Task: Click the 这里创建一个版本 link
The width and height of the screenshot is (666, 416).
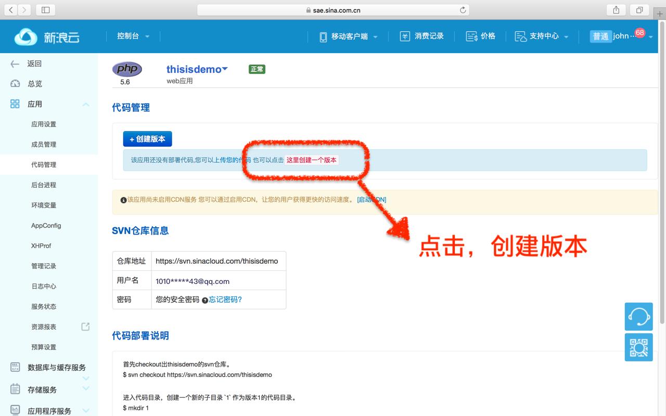Action: click(312, 160)
